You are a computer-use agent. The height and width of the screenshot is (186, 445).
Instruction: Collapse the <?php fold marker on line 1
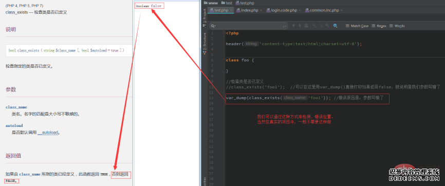224,33
